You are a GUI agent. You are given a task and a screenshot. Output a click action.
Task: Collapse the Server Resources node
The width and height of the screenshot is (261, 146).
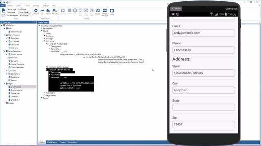(x=4, y=51)
